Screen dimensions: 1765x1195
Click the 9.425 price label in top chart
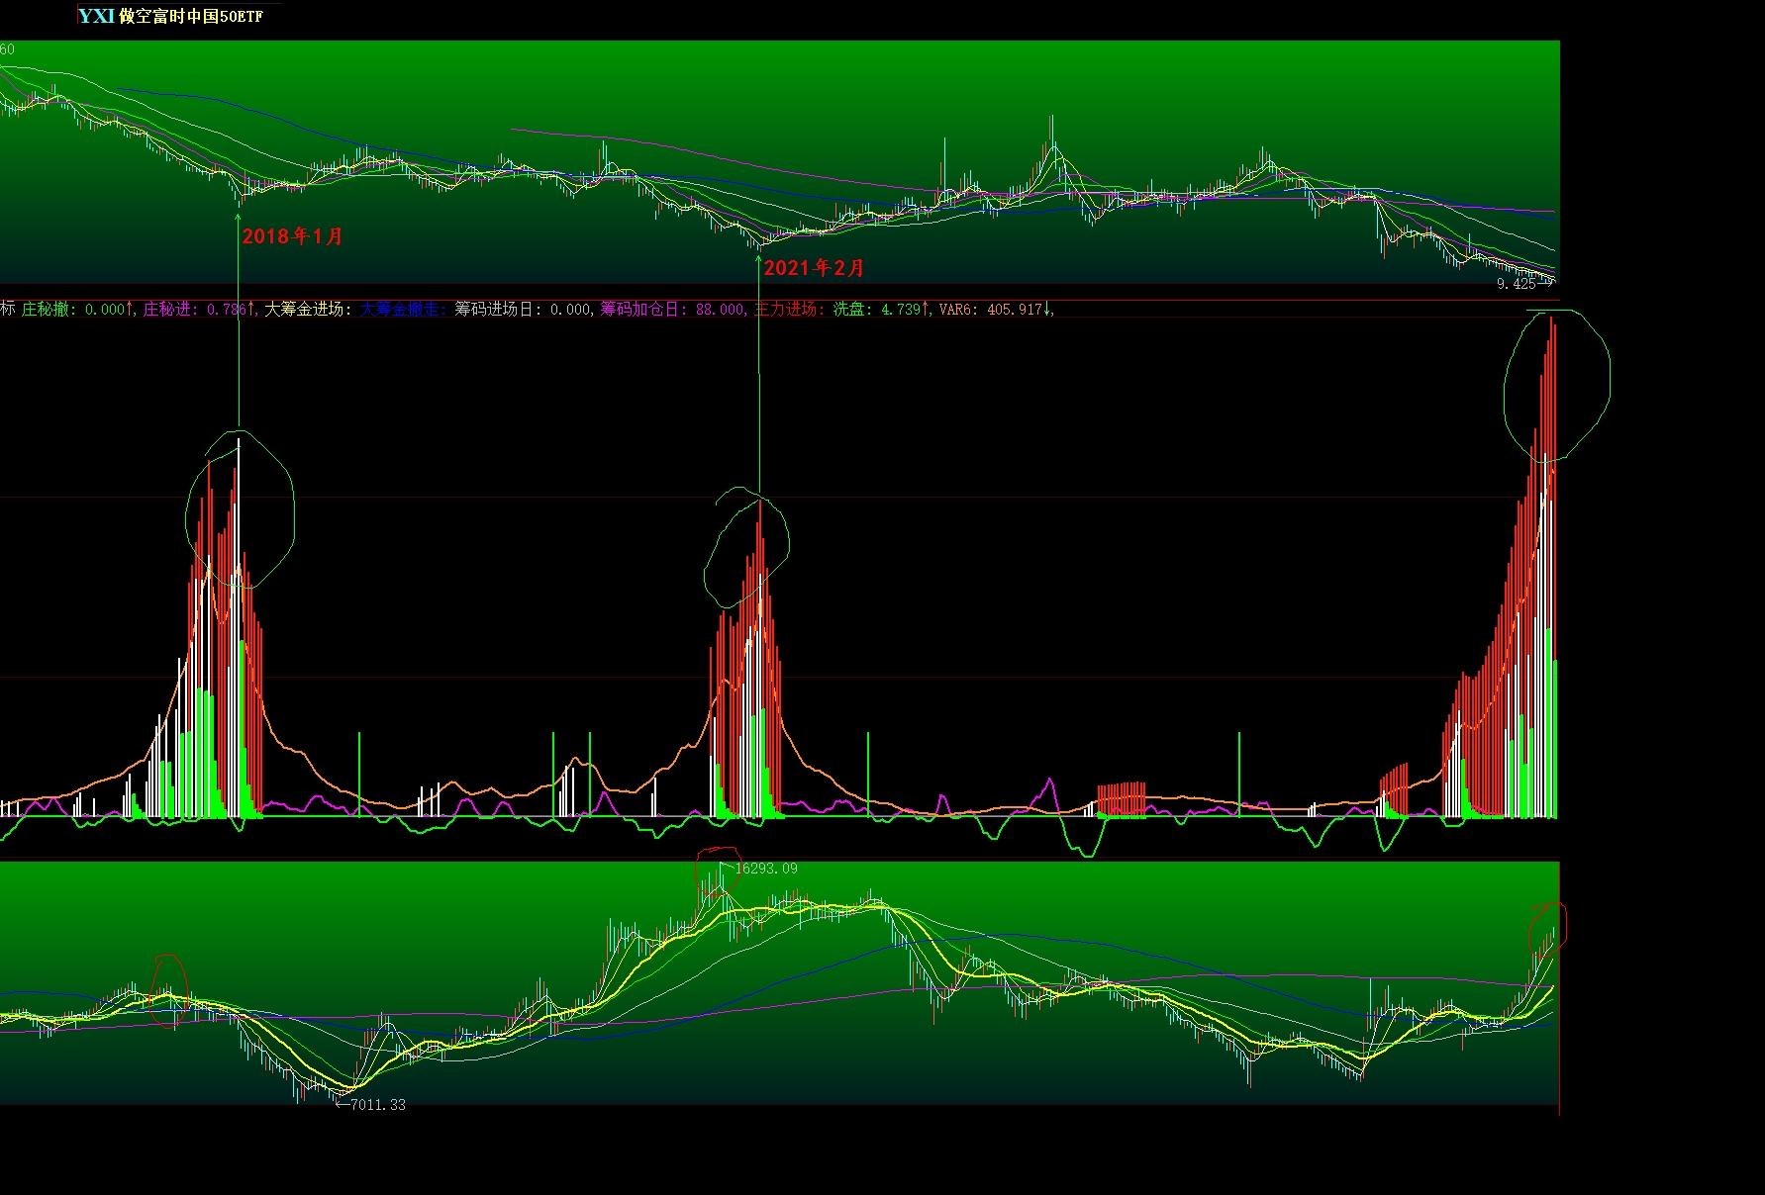click(1516, 284)
